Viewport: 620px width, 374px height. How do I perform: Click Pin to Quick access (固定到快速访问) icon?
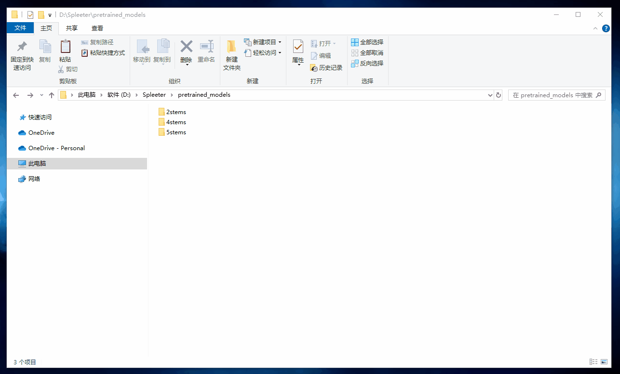(22, 46)
